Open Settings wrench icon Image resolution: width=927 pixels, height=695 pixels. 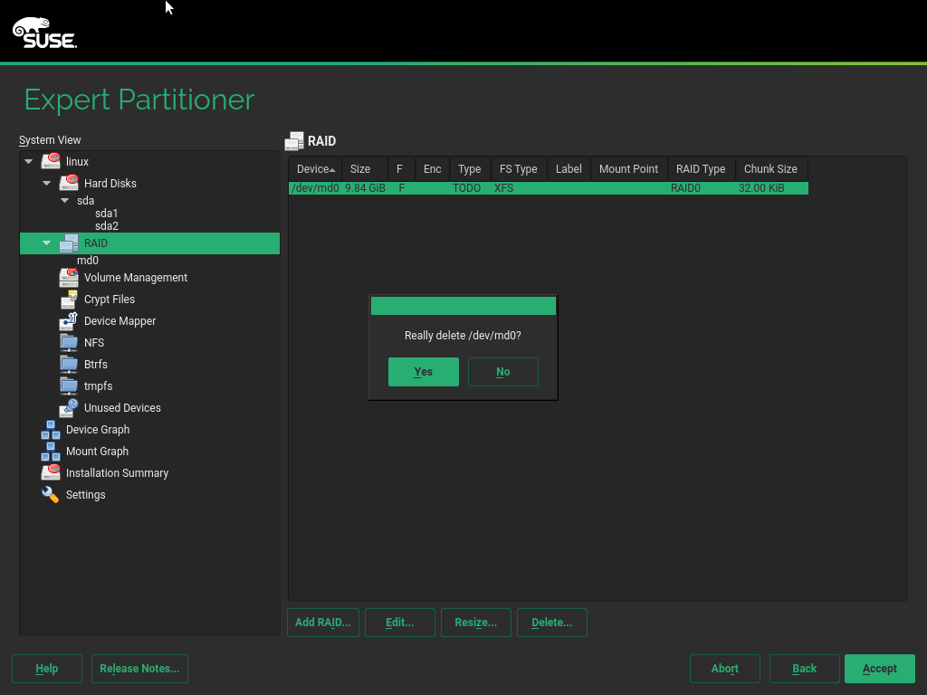point(51,494)
